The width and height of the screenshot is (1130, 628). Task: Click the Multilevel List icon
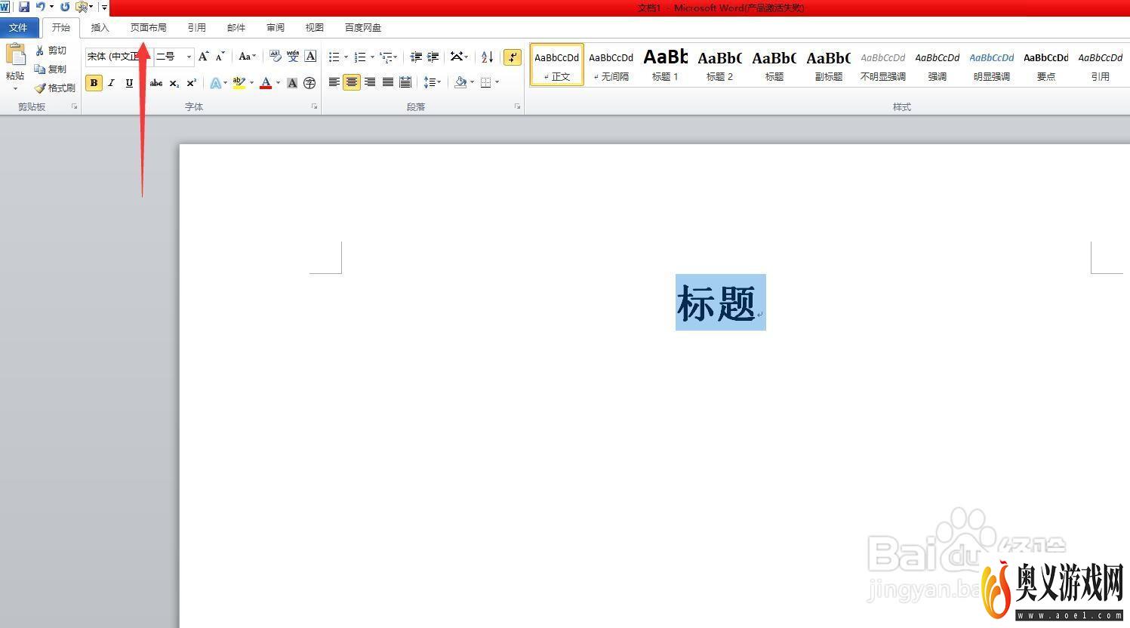(x=386, y=57)
